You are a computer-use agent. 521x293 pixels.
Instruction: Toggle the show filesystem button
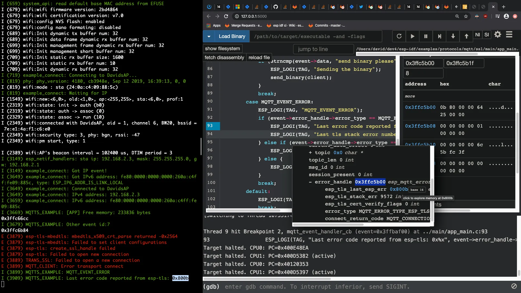pos(222,49)
